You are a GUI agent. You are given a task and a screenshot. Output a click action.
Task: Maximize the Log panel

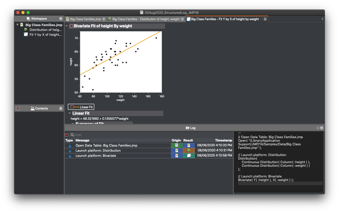(318, 128)
